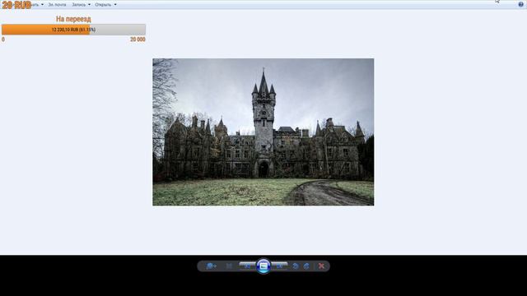Go to the next picture

(280, 266)
